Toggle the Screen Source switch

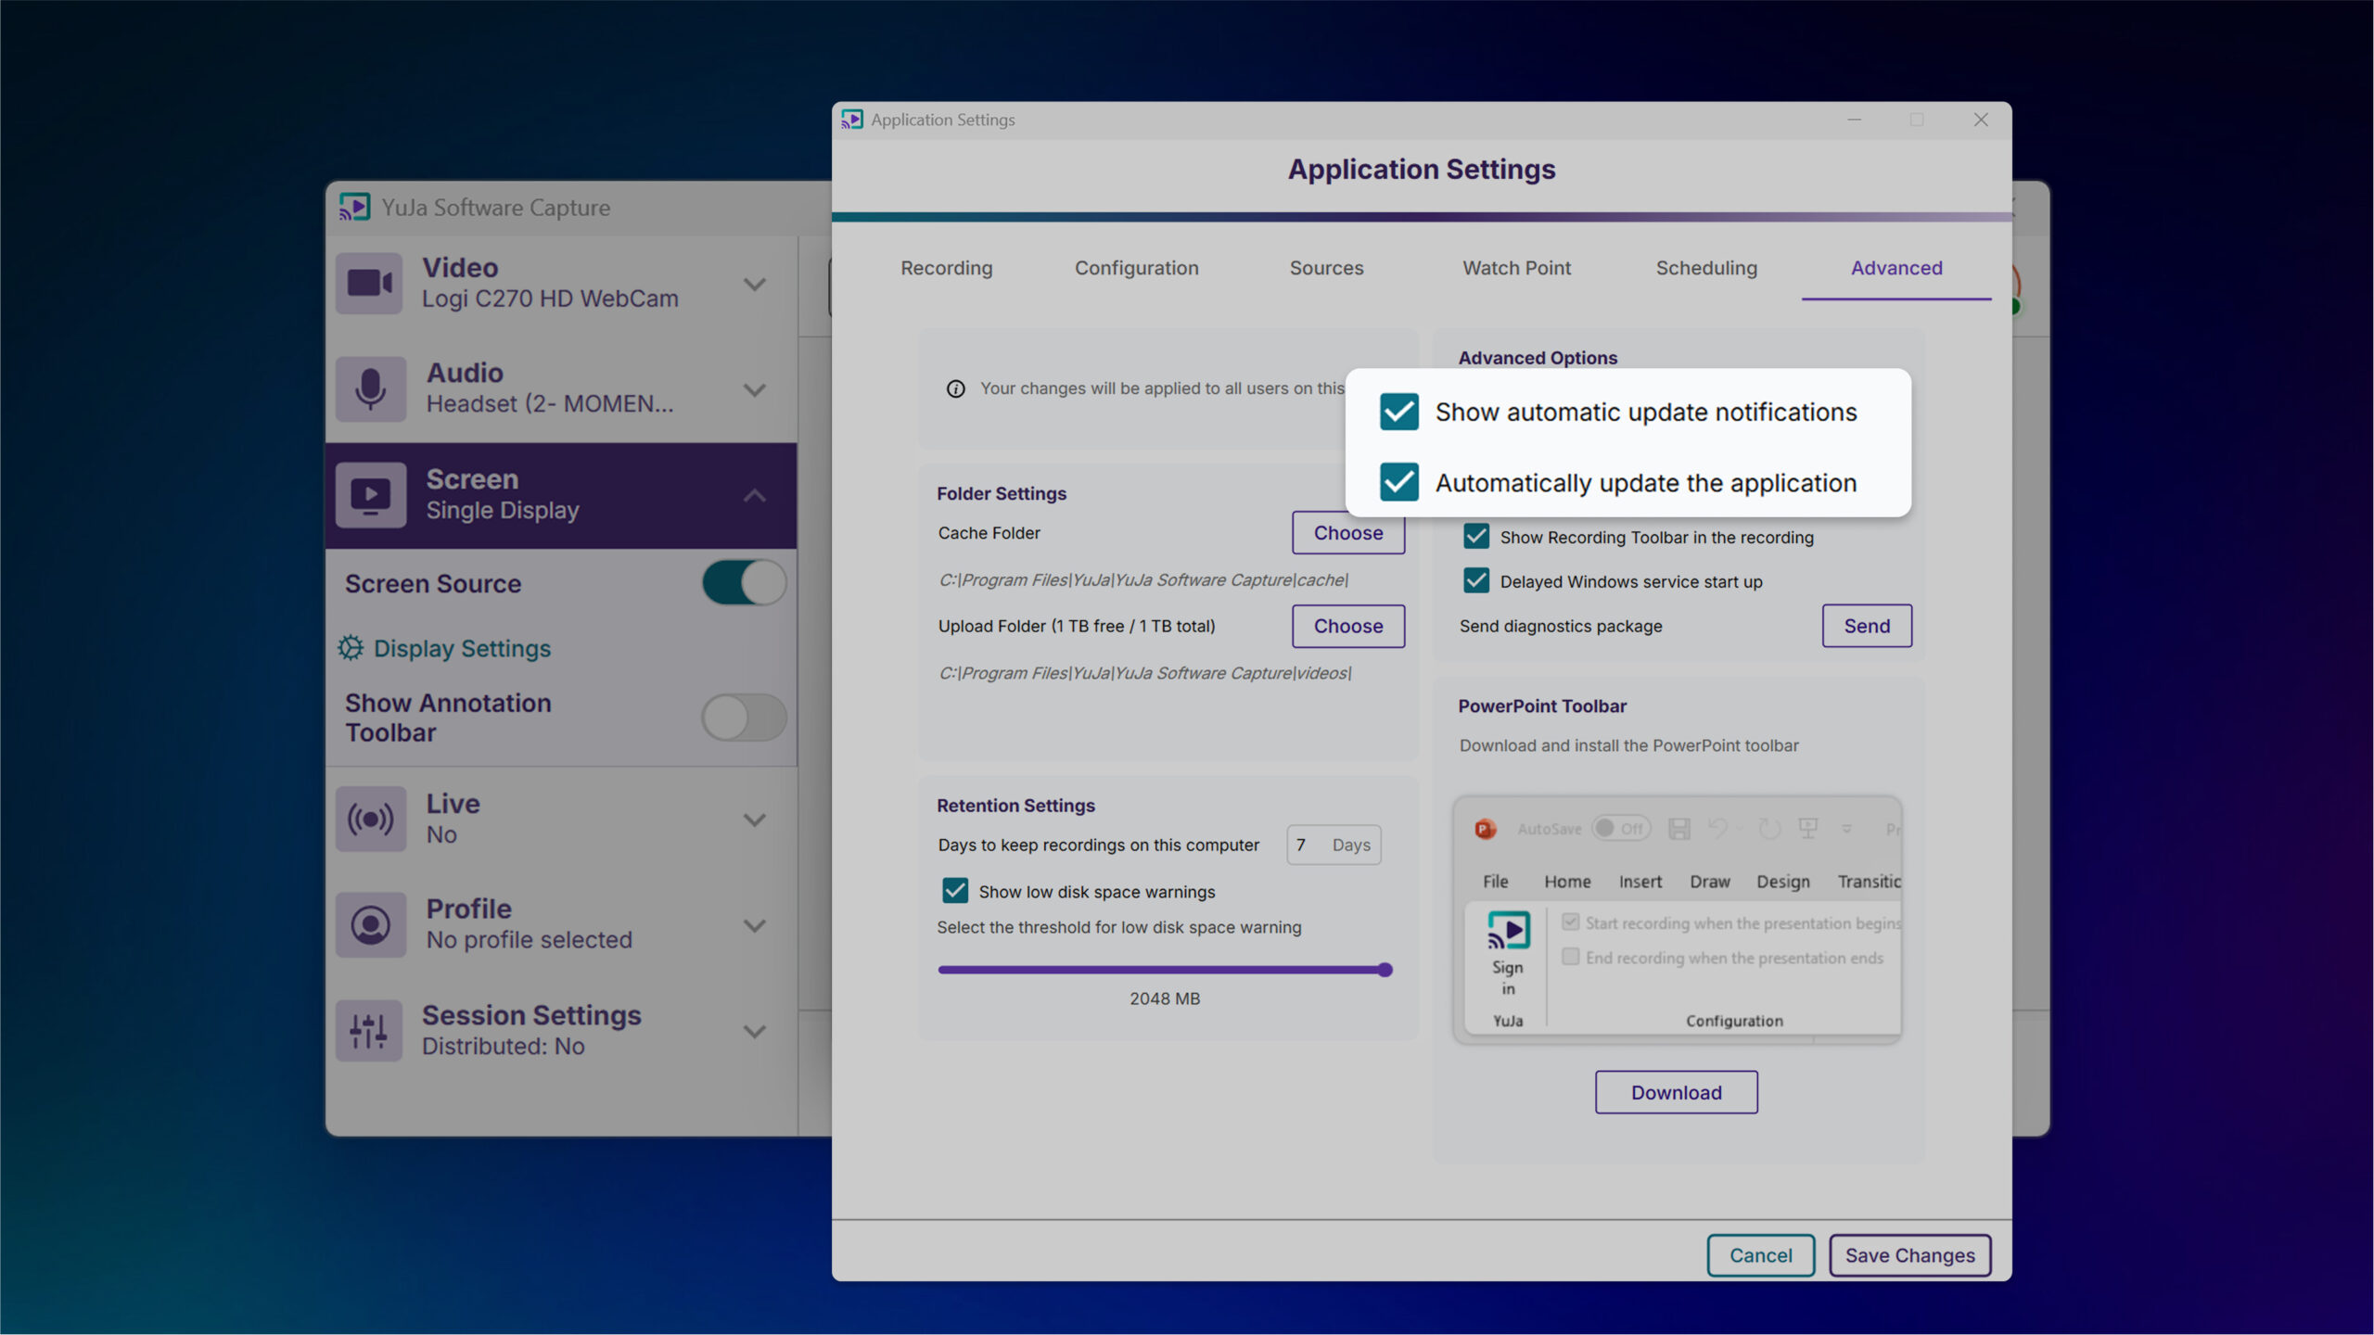744,583
